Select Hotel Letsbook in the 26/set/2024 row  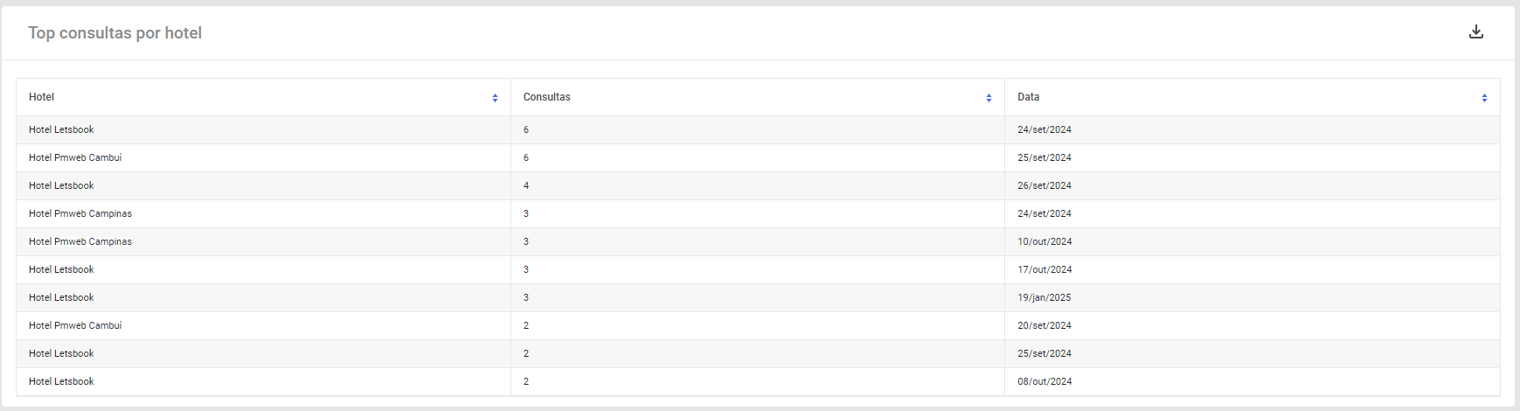(61, 185)
